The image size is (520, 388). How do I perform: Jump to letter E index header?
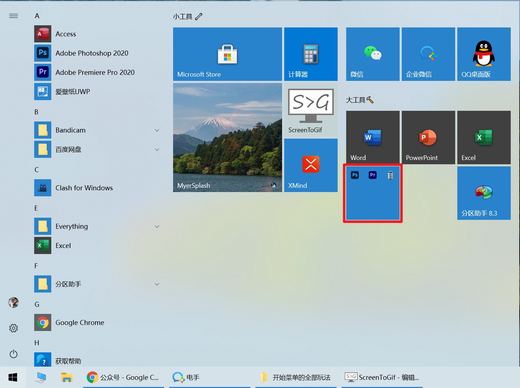(x=36, y=208)
